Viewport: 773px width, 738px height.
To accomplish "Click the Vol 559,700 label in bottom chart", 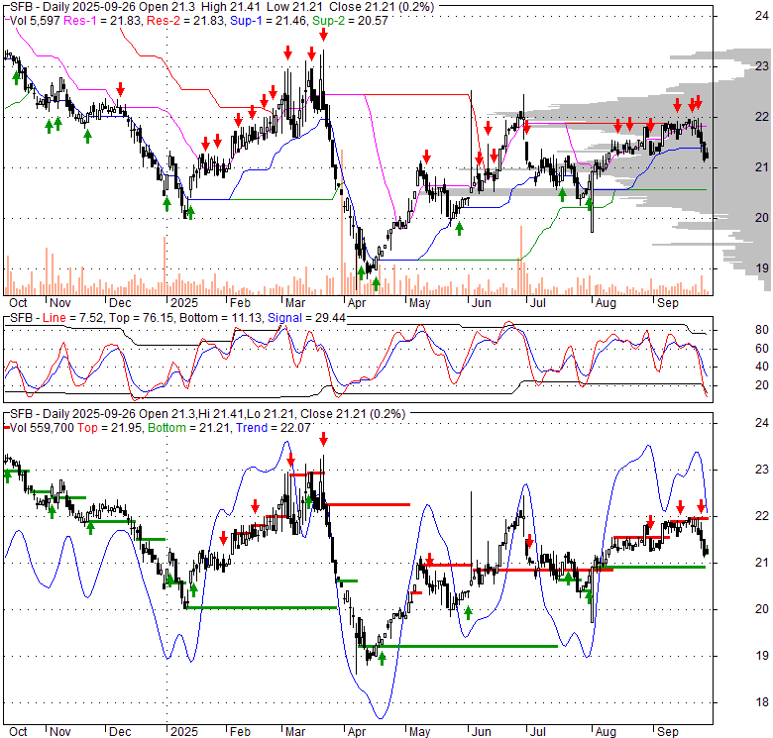I will (x=42, y=428).
